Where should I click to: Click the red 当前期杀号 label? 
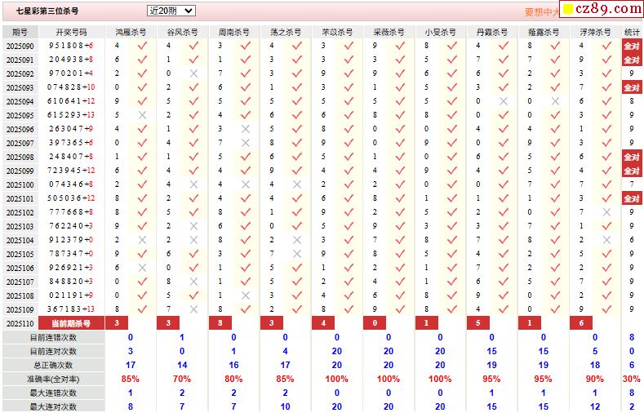[71, 323]
